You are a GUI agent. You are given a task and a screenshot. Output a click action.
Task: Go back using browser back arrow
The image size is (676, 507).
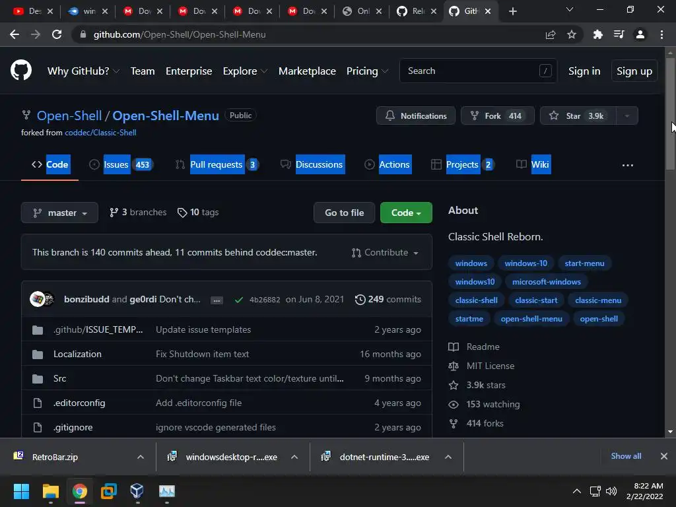tap(15, 34)
